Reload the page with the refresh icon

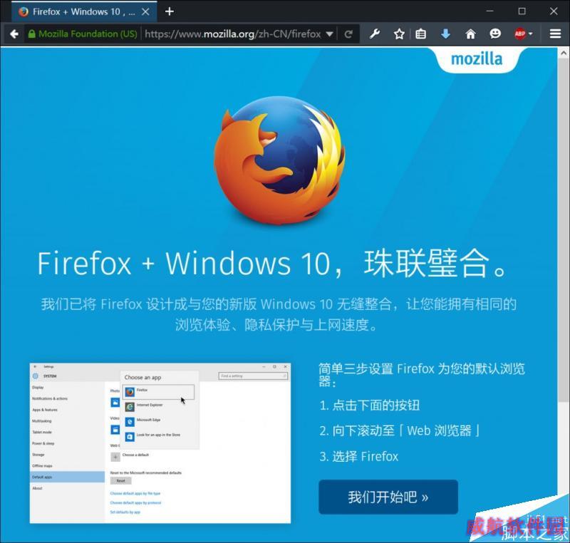[348, 34]
